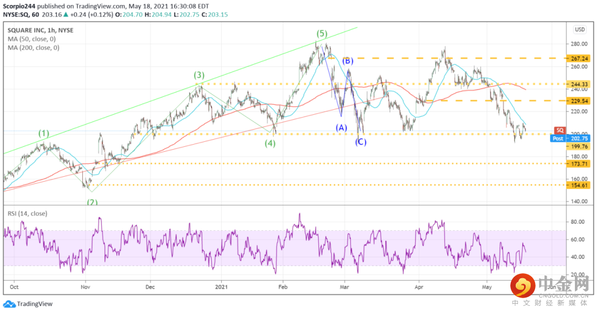Click the 229.54 price label
Screen dimensions: 597x313
coord(579,101)
